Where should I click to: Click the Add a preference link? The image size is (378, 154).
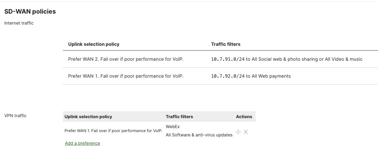pyautogui.click(x=82, y=143)
